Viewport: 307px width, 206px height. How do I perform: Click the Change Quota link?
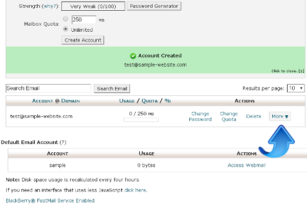pos(229,116)
